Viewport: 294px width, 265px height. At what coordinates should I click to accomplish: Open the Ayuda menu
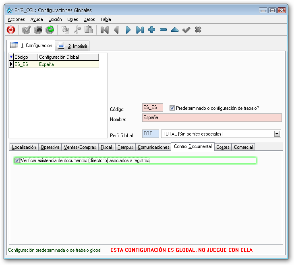[x=37, y=19]
